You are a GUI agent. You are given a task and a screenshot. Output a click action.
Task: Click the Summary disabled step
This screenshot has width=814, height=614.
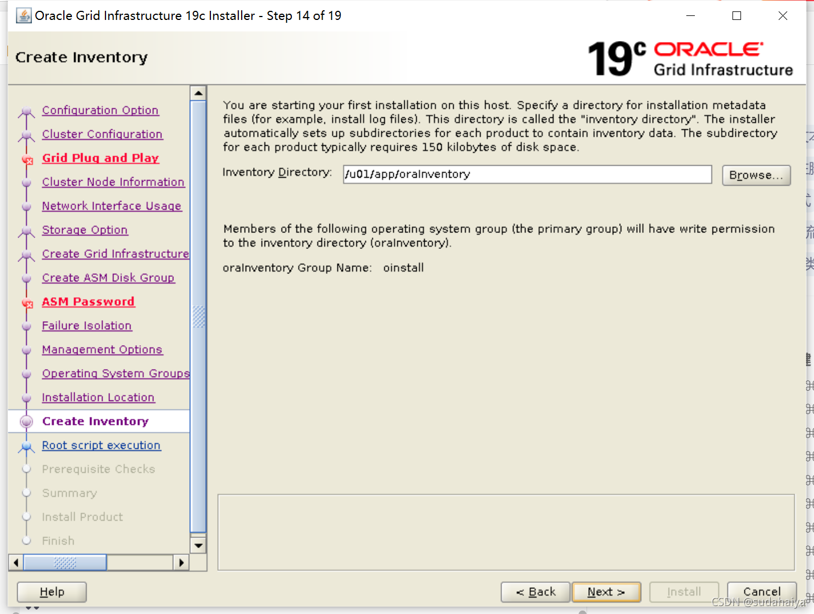pyautogui.click(x=70, y=493)
